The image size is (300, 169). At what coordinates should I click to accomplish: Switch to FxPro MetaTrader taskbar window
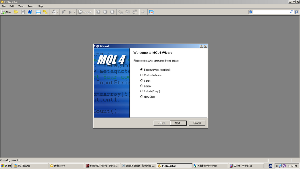point(102,166)
